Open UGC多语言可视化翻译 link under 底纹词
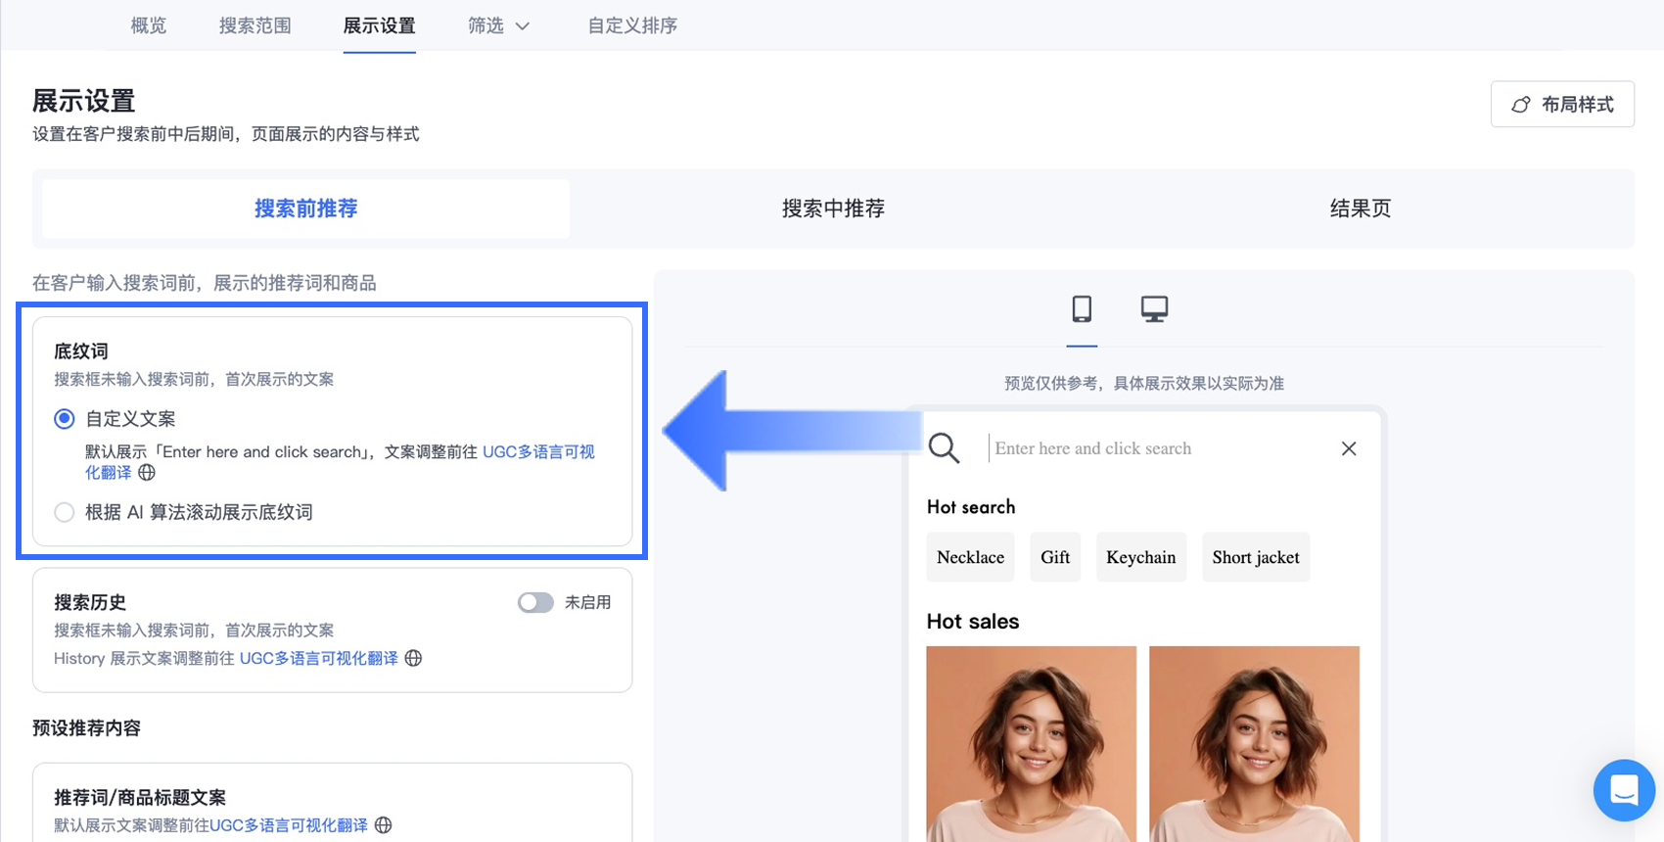1664x842 pixels. click(x=538, y=451)
